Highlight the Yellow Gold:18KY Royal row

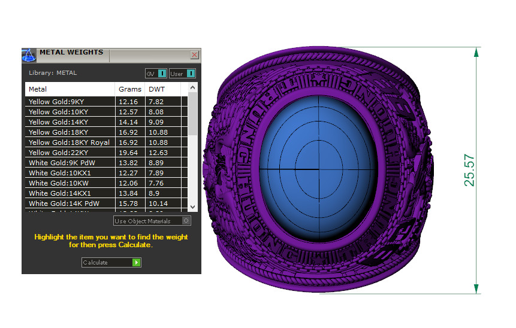coord(70,142)
